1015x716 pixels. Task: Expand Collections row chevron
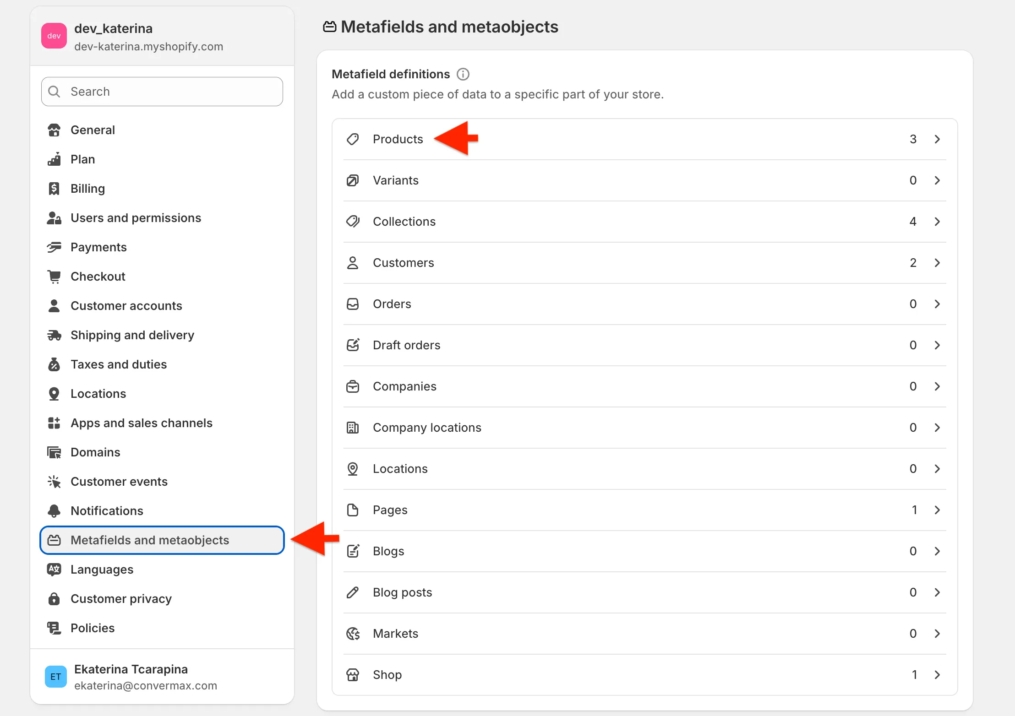937,222
